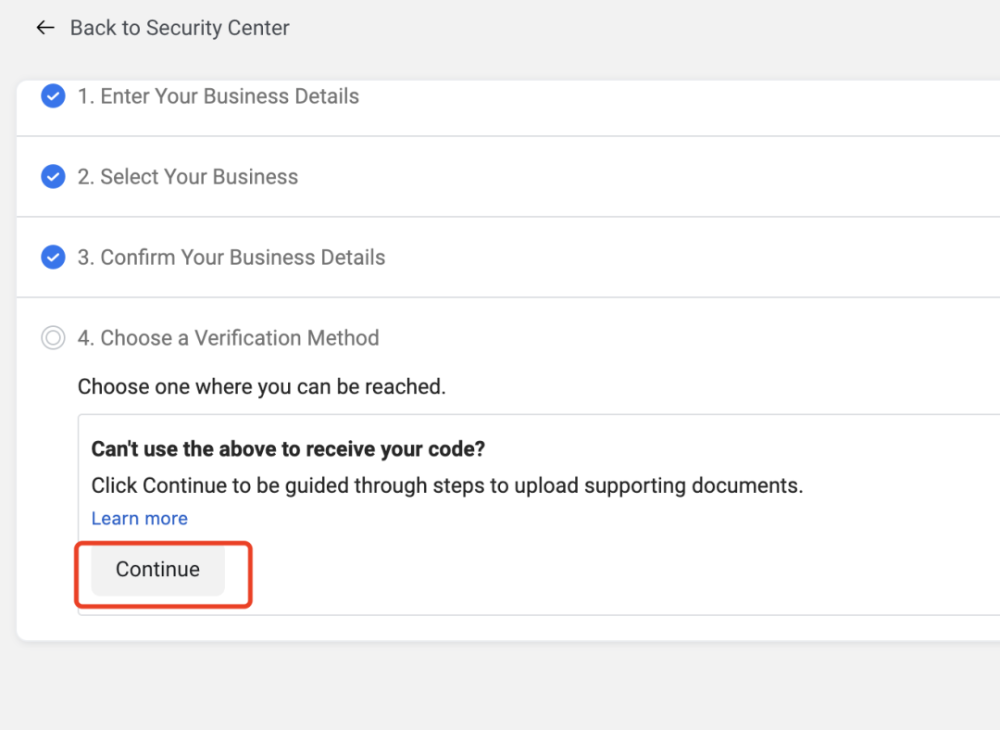
Task: Open the "Enter Your Business Details" step title
Action: 218,96
